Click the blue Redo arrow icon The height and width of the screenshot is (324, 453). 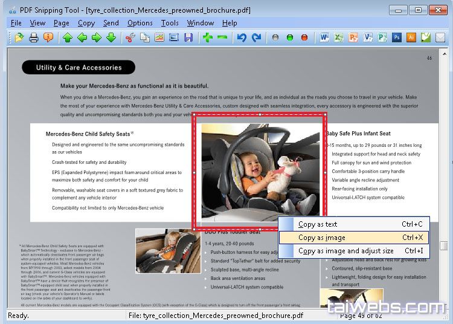click(x=256, y=37)
